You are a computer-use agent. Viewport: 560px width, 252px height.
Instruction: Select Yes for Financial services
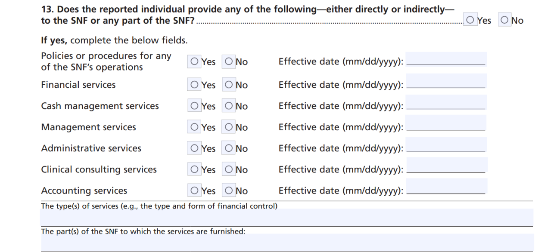(194, 84)
